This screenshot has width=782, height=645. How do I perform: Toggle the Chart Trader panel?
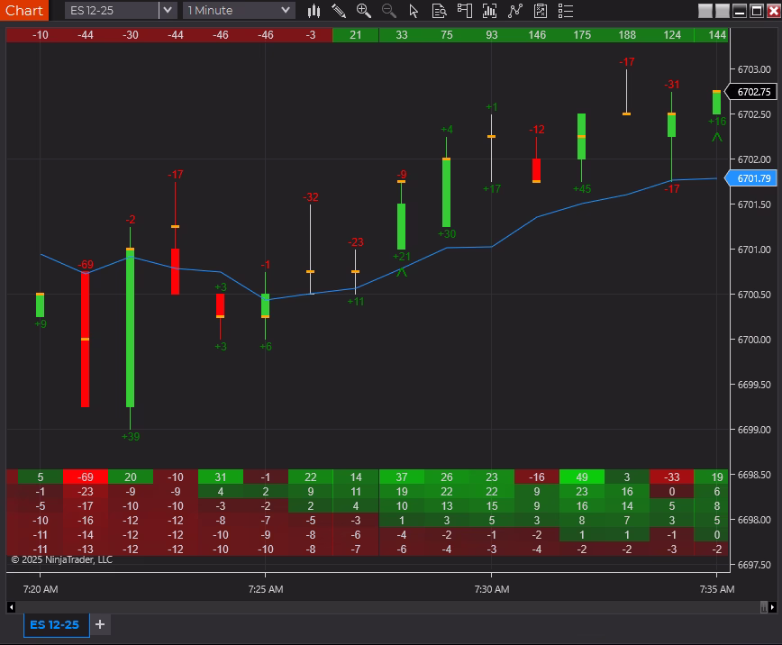coord(465,11)
